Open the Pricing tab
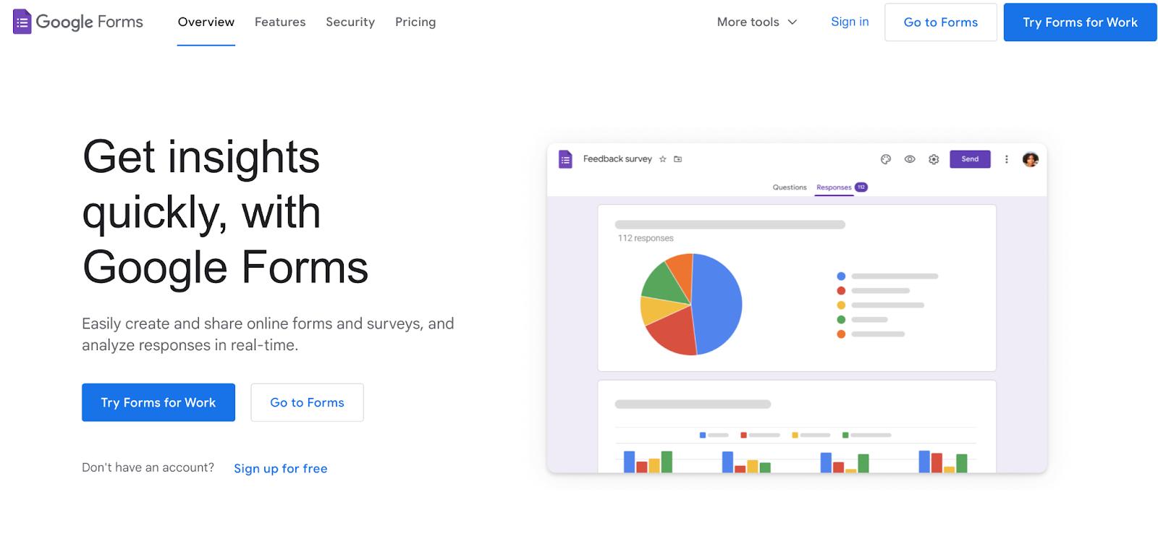 pyautogui.click(x=415, y=22)
